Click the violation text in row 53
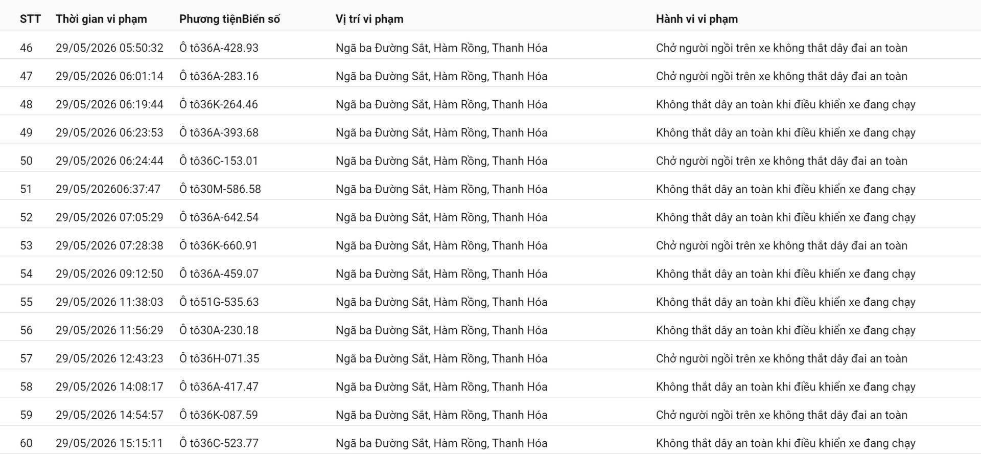 (x=782, y=245)
